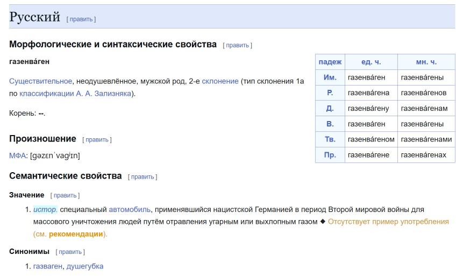Click the рекомендации link
Viewport: 463px width, 276px height.
76,234
